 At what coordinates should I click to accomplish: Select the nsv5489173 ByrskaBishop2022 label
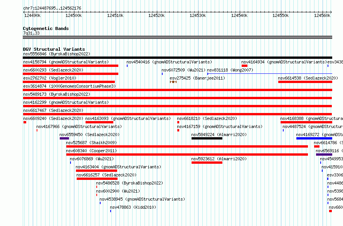click(x=57, y=94)
